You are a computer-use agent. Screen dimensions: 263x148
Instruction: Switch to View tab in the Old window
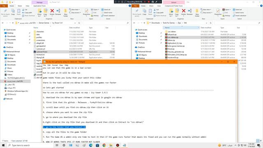pyautogui.click(x=159, y=6)
